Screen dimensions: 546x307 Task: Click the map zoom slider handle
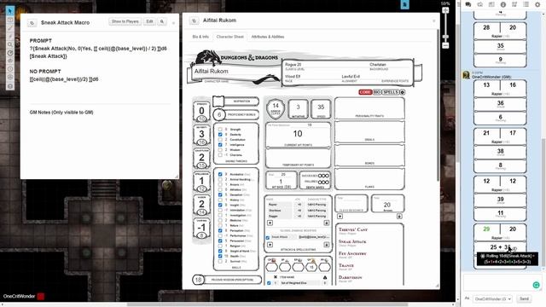click(x=445, y=36)
